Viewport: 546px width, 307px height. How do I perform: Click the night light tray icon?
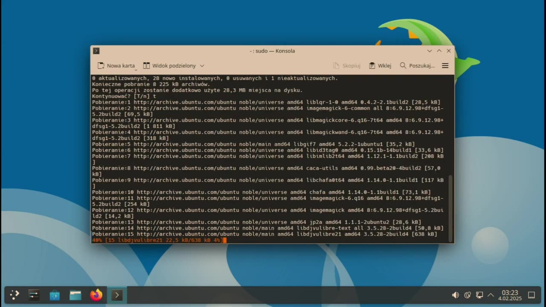(468, 295)
